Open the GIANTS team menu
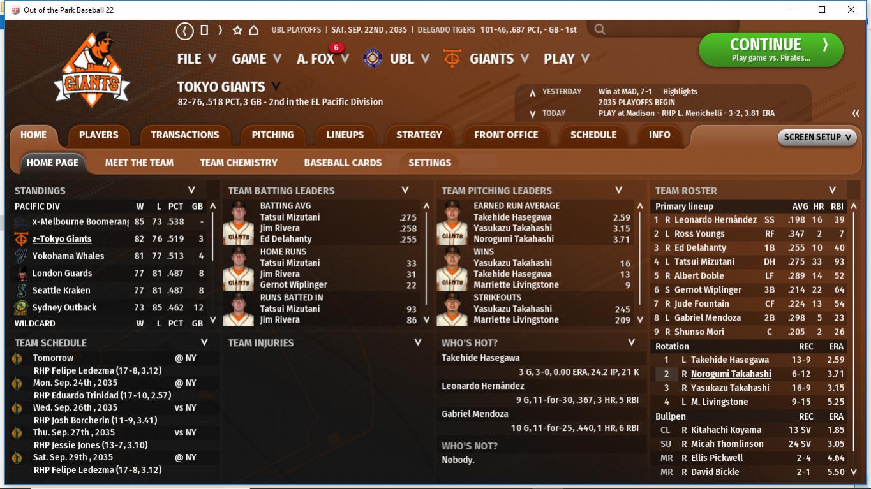 pyautogui.click(x=499, y=59)
